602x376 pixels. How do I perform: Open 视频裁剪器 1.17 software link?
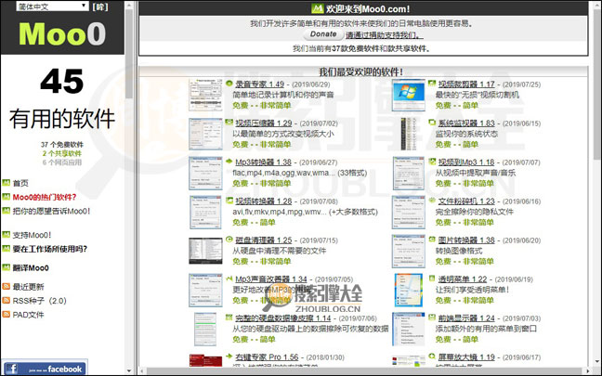coord(466,84)
